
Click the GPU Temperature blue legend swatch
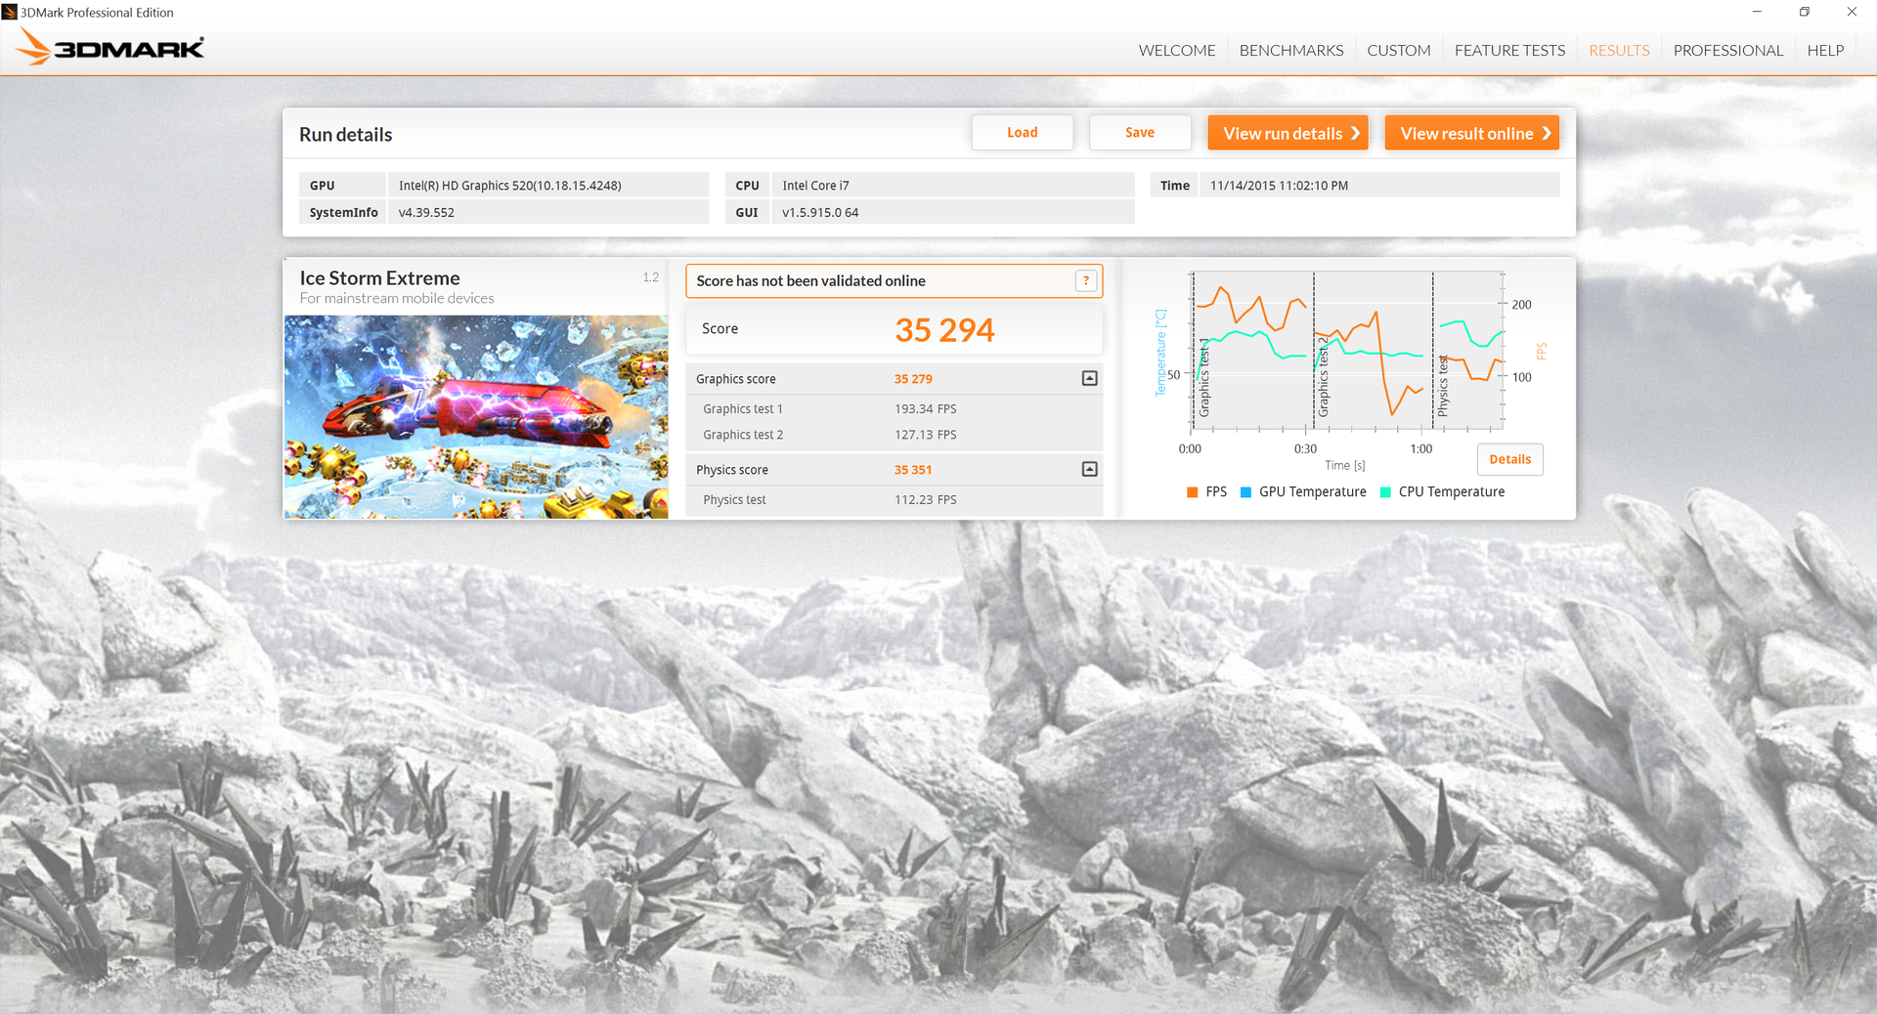tap(1245, 492)
